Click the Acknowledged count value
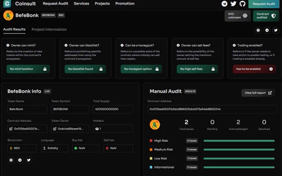Screen dimensions: 282x176 (x=238, y=122)
